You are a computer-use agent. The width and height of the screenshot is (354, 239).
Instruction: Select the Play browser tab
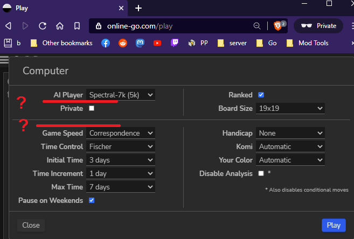[x=64, y=8]
